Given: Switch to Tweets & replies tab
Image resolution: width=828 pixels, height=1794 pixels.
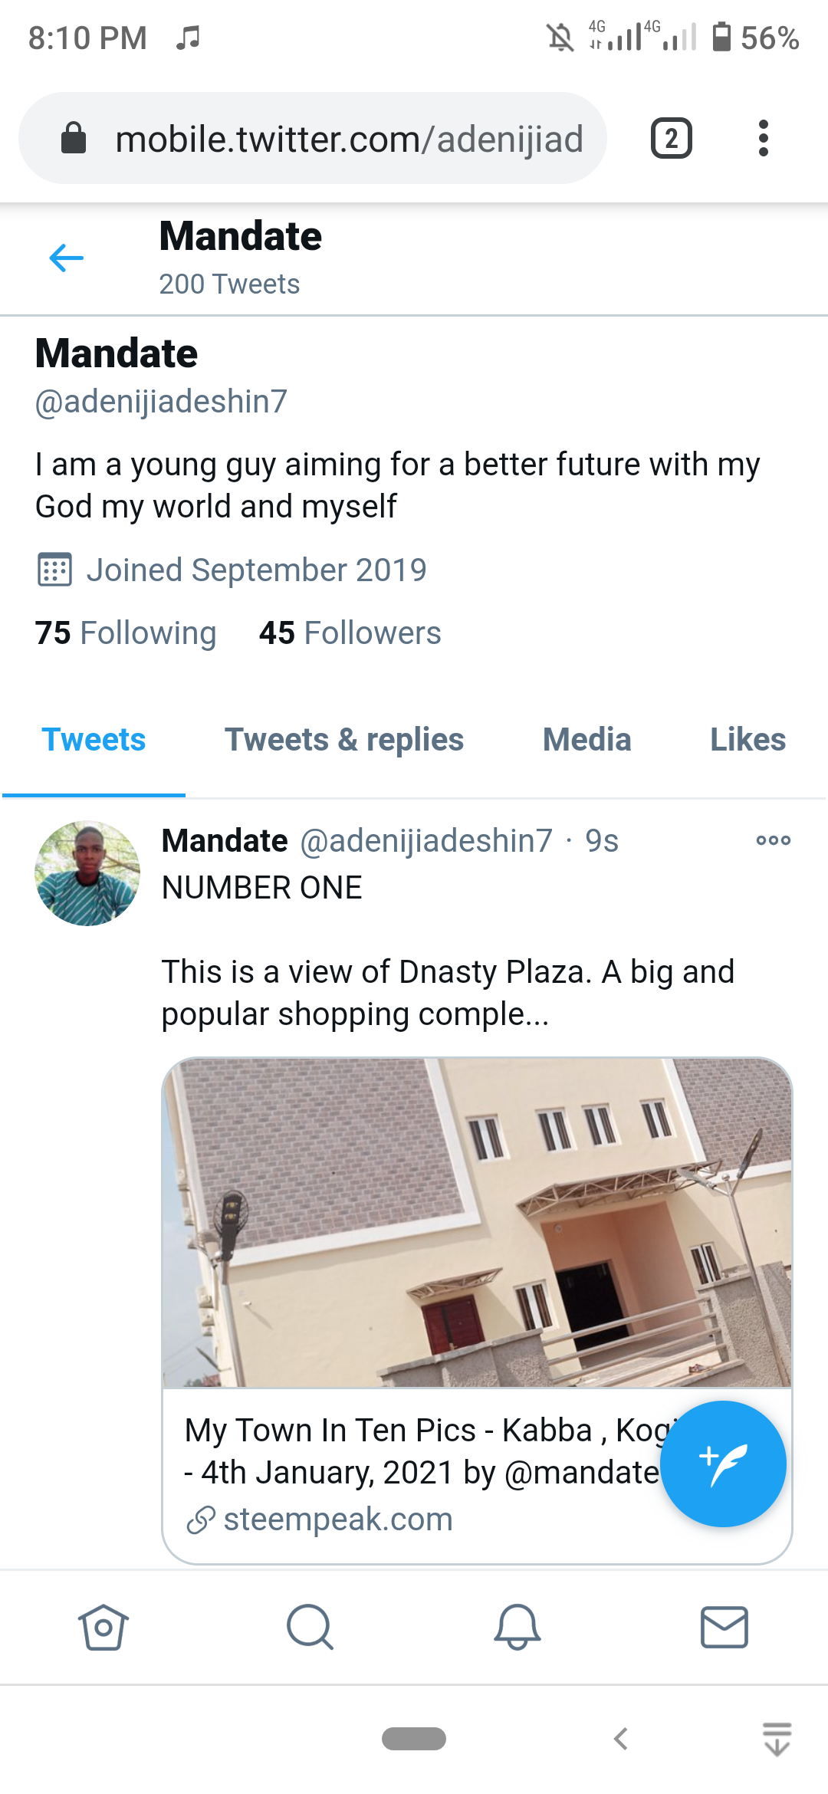Looking at the screenshot, I should tap(344, 740).
